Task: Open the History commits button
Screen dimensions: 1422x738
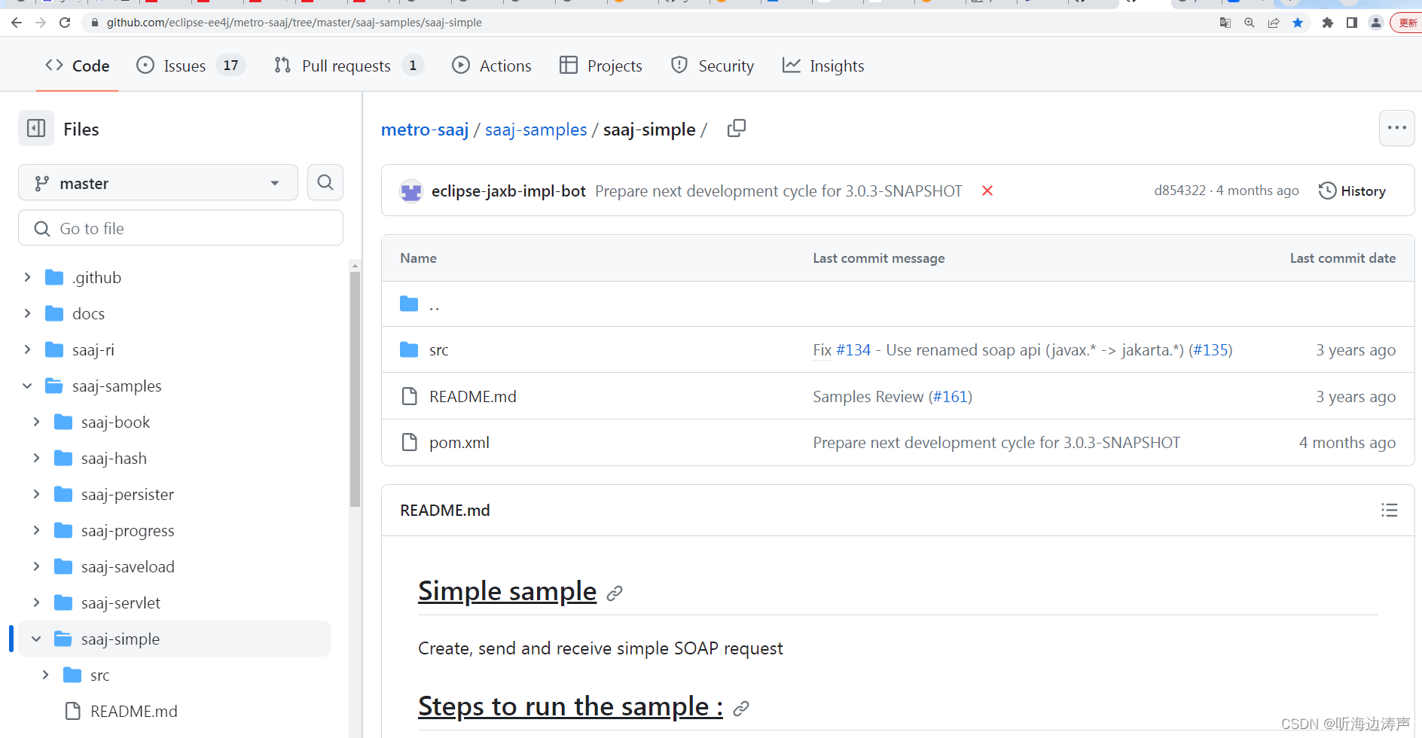Action: point(1352,191)
